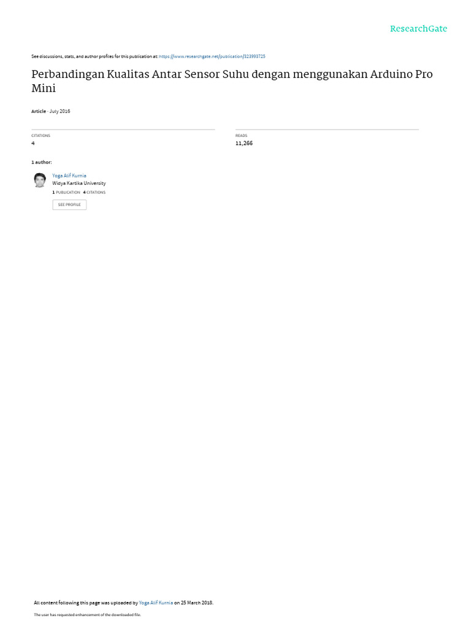Click the reads count 11,266
This screenshot has height=629, width=471.
tap(244, 143)
